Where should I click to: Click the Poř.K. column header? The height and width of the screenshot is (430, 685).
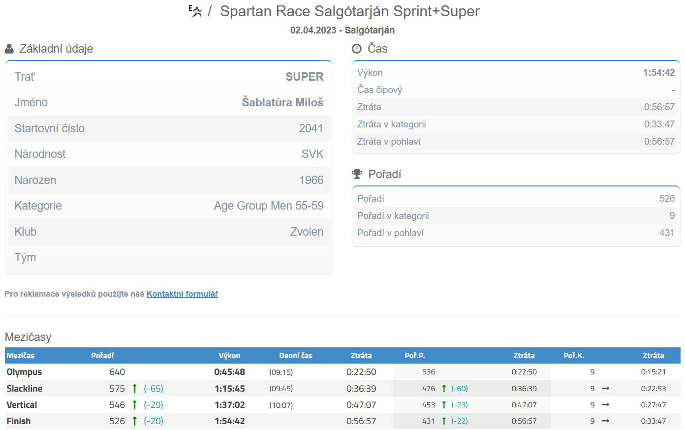[x=574, y=355]
